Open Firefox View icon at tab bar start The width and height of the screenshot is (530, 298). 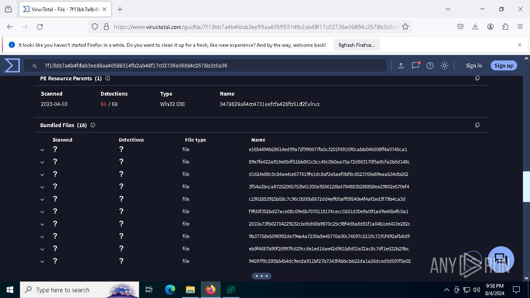[x=8, y=9]
